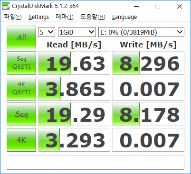Image resolution: width=191 pixels, height=174 pixels.
Task: Open the 파일(F) menu
Action: click(x=13, y=17)
